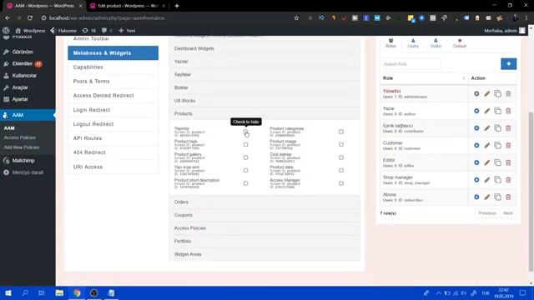Open the Login Redirect tab
The height and width of the screenshot is (300, 534).
click(113, 110)
